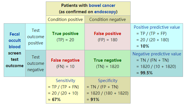The height and width of the screenshot is (105, 185).
Task: Select the False positive cell
Action: click(107, 37)
